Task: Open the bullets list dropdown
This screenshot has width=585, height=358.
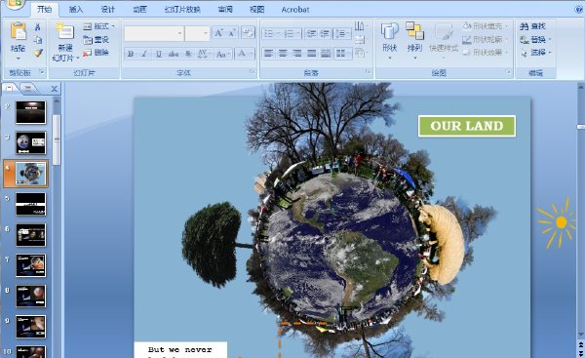Action: click(279, 33)
